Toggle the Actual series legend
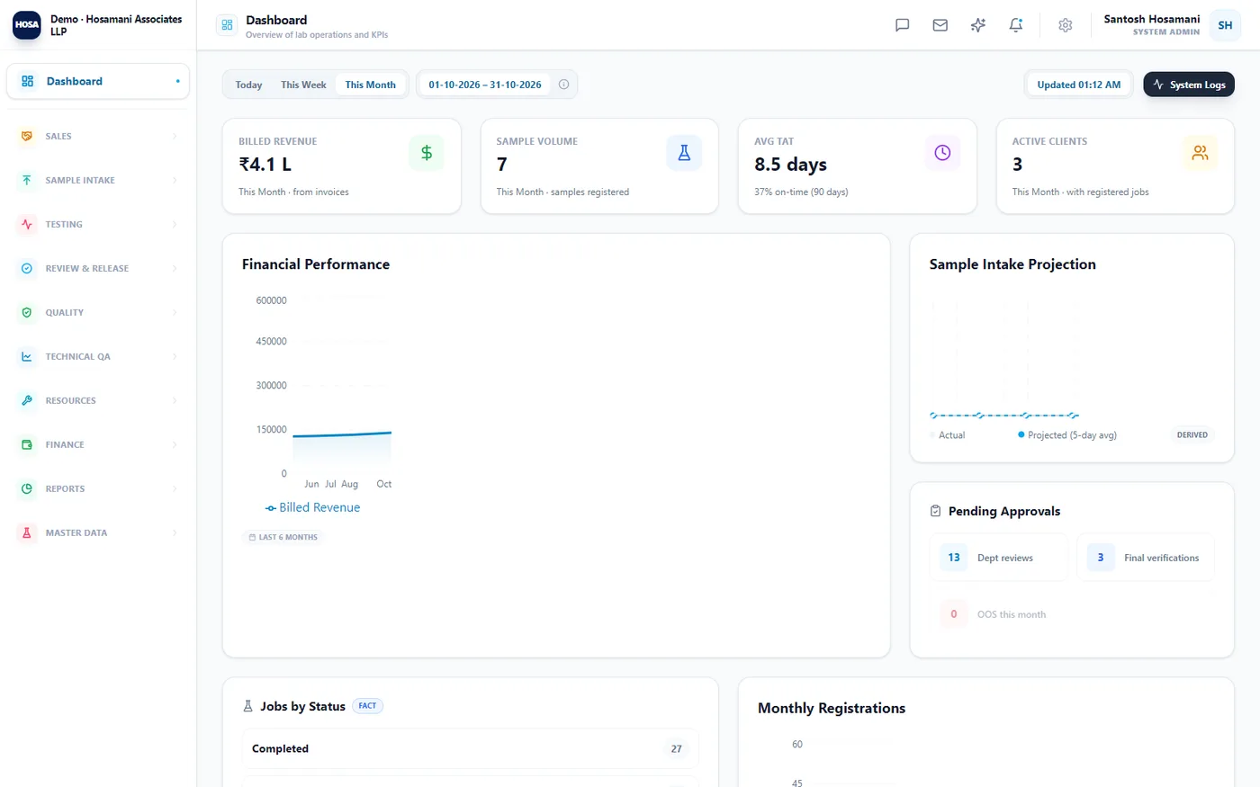The width and height of the screenshot is (1260, 787). pos(948,435)
